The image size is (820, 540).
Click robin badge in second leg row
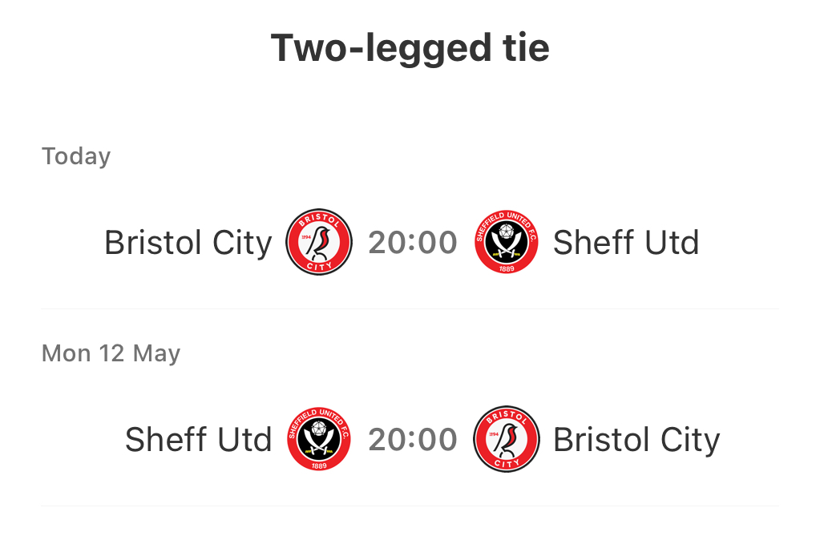click(x=507, y=439)
